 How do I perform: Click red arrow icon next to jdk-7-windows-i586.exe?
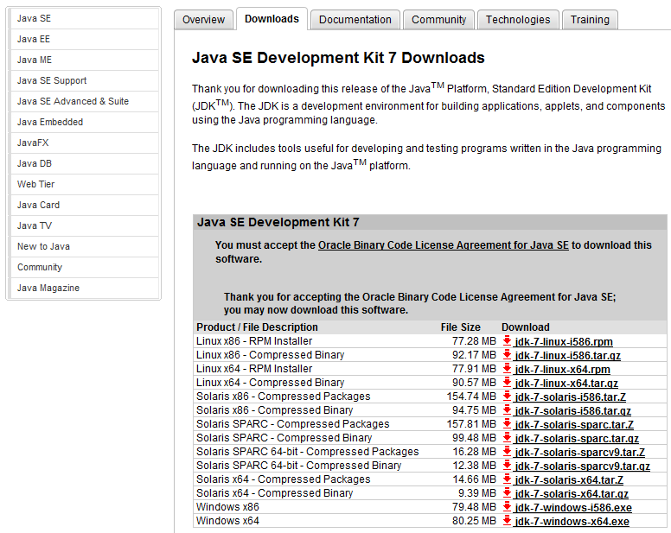pos(507,507)
